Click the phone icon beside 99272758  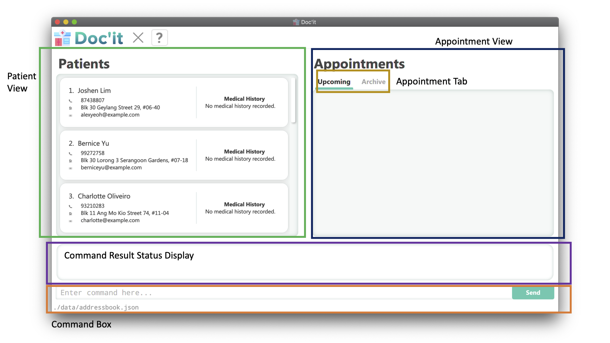click(x=70, y=153)
